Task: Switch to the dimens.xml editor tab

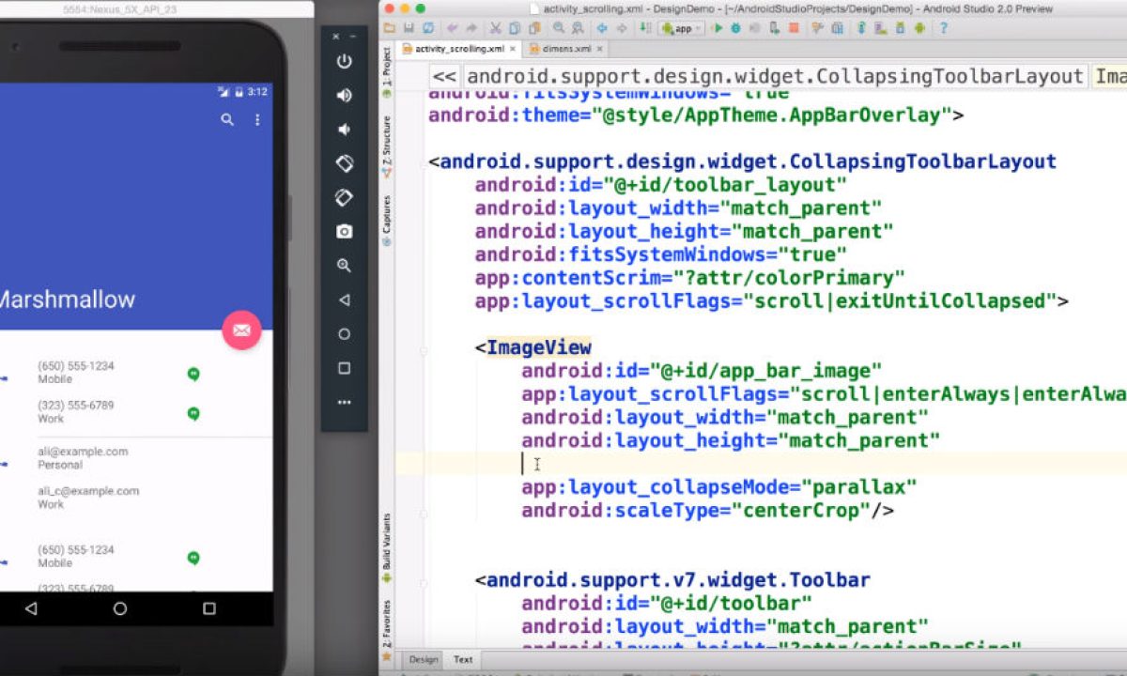Action: 565,49
